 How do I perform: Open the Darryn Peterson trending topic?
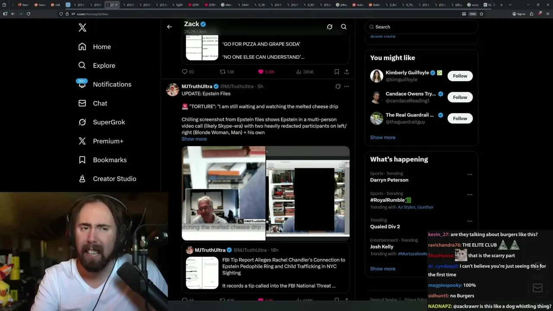point(389,180)
